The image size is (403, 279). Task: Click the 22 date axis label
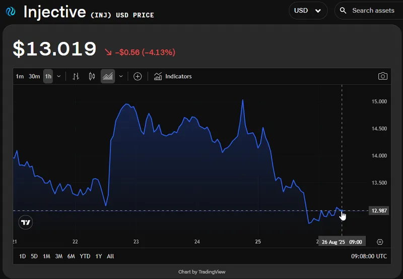(x=75, y=242)
